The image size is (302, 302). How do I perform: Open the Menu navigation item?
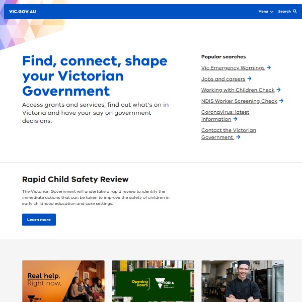pos(263,12)
